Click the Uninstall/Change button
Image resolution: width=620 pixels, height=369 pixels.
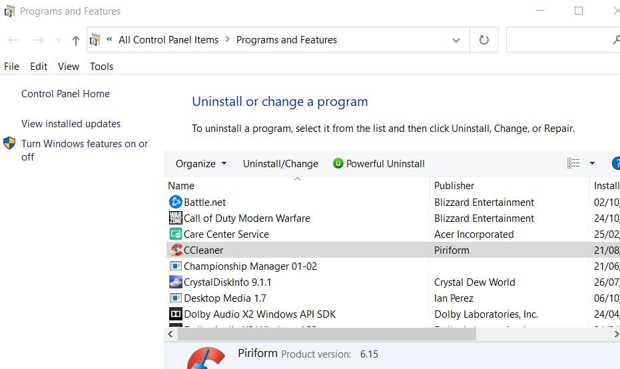click(280, 164)
